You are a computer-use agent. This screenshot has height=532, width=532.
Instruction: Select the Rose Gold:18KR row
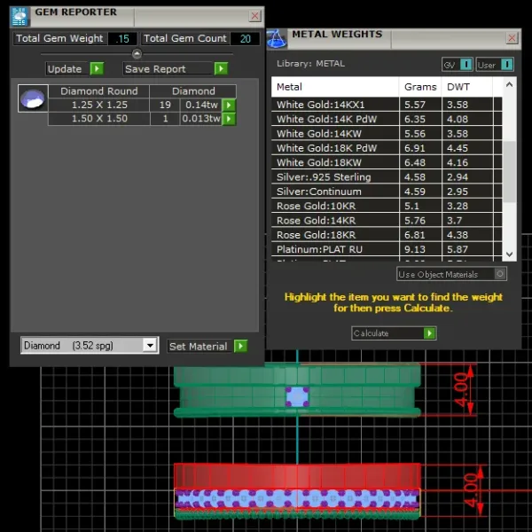tap(387, 235)
